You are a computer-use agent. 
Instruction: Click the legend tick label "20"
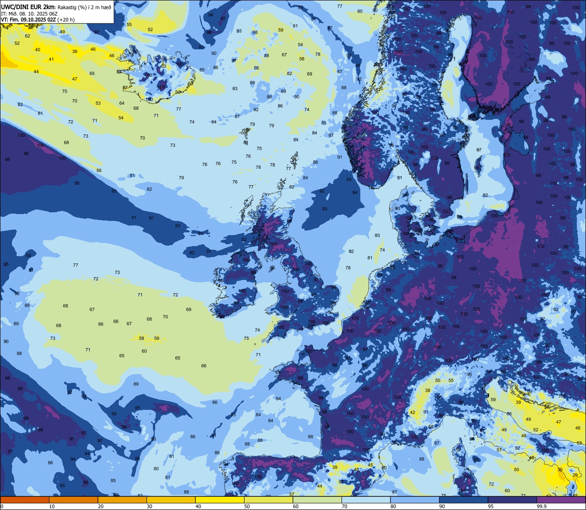click(101, 506)
